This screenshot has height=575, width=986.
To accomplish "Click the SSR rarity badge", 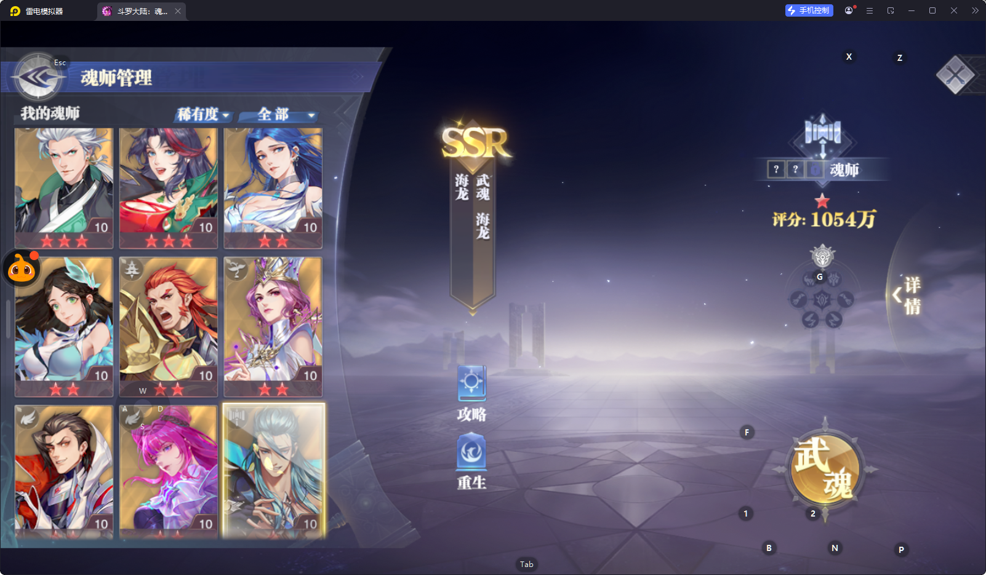I will (x=476, y=143).
